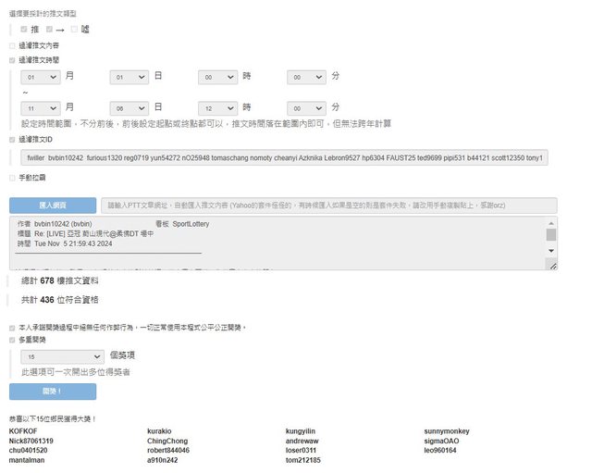Open the end month dropdown showing 11

pyautogui.click(x=42, y=108)
